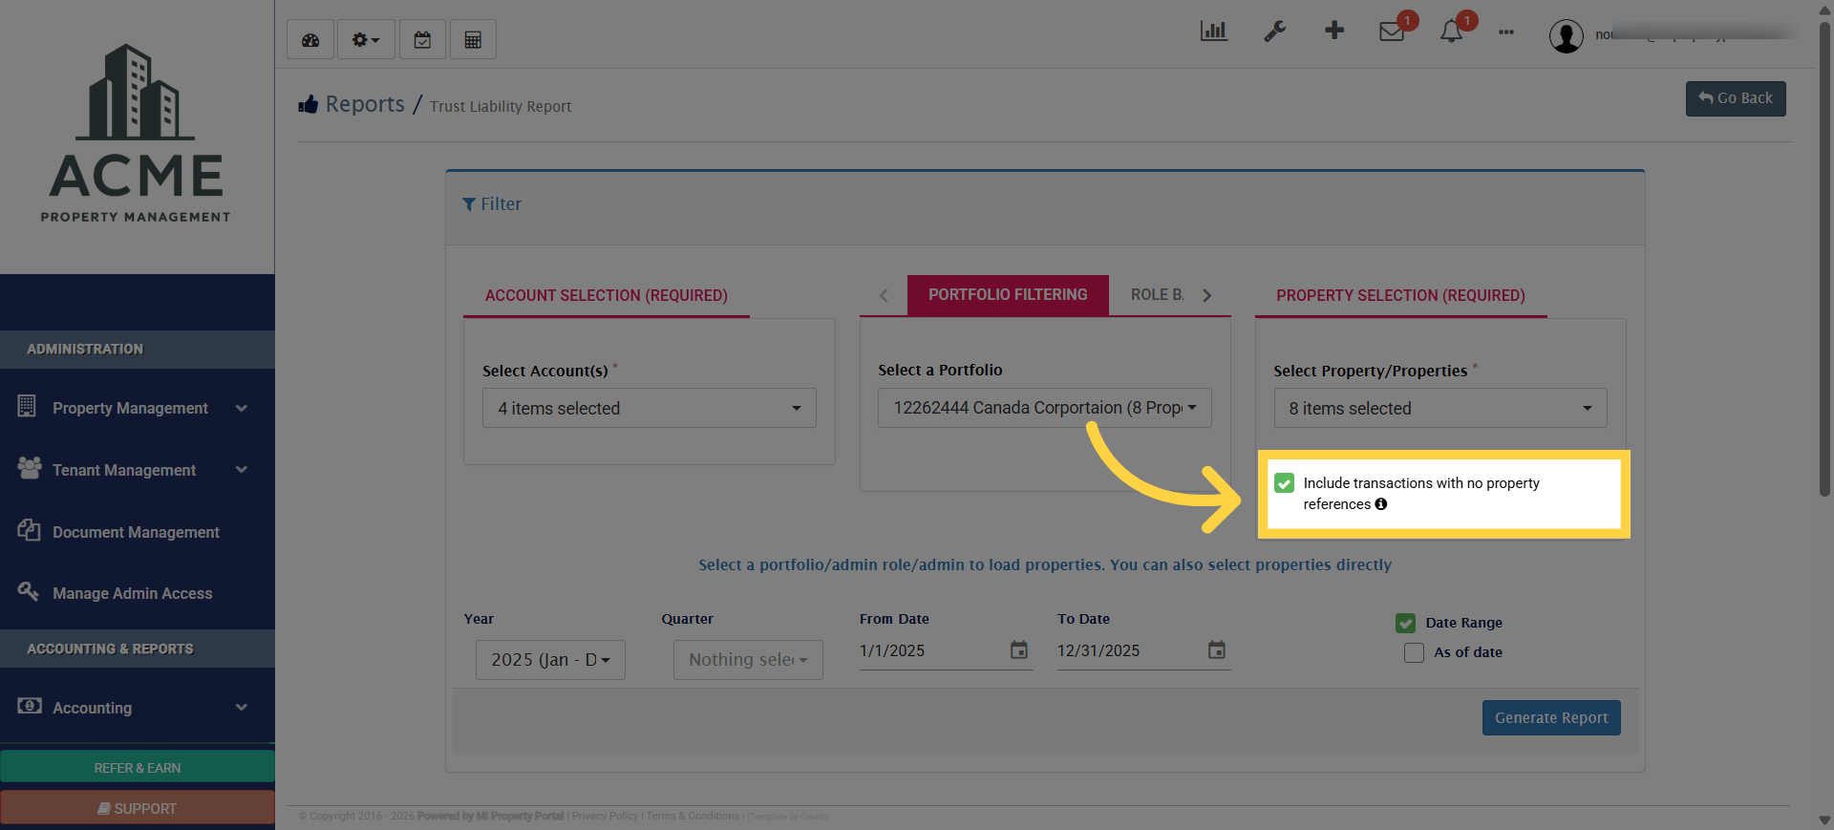
Task: Open the Year dropdown
Action: click(550, 660)
